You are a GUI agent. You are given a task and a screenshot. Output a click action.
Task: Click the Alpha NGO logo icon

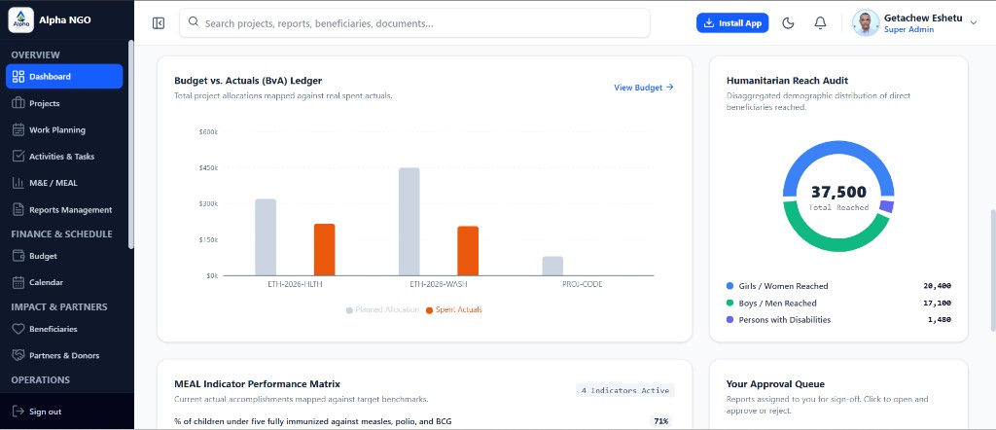[20, 20]
